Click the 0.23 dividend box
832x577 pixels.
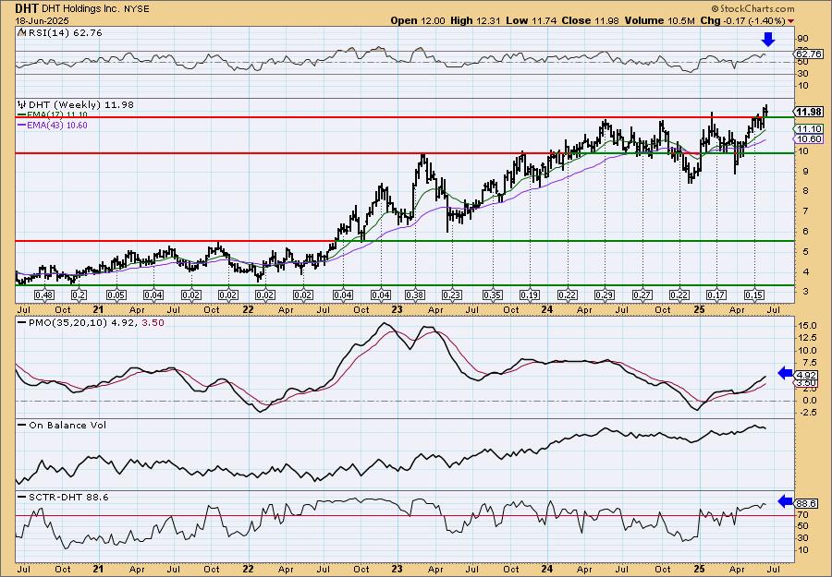click(x=452, y=295)
